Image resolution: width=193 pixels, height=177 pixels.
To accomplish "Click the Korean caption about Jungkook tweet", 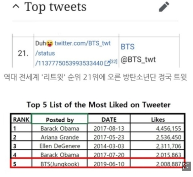I will 95,77.
